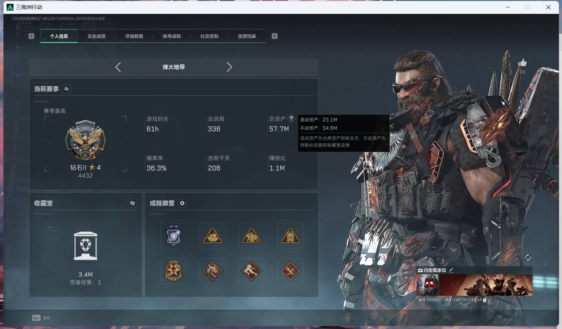The image size is (562, 329).
Task: Select the triangle squad achievement badge
Action: 251,236
